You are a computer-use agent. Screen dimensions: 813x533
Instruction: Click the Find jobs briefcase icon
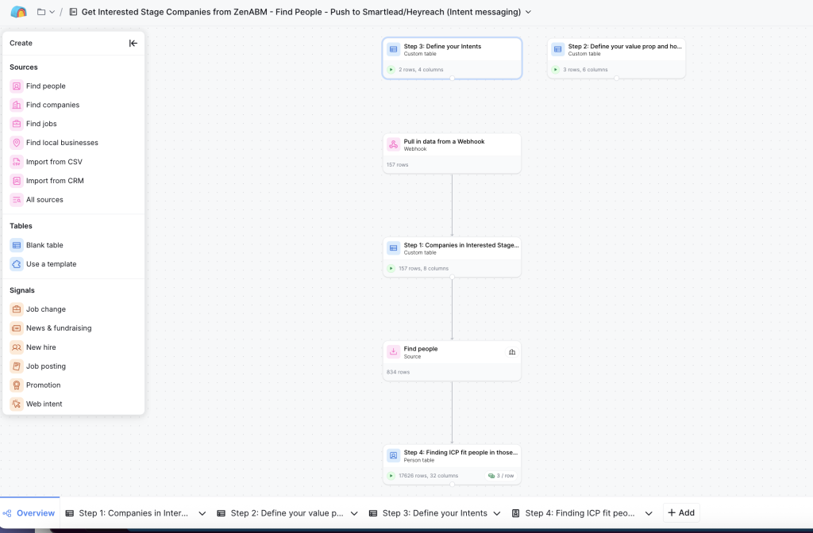[17, 124]
